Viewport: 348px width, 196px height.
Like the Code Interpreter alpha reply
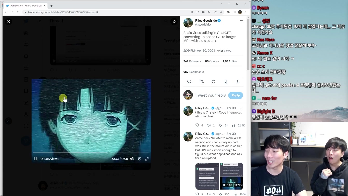[x=221, y=125]
